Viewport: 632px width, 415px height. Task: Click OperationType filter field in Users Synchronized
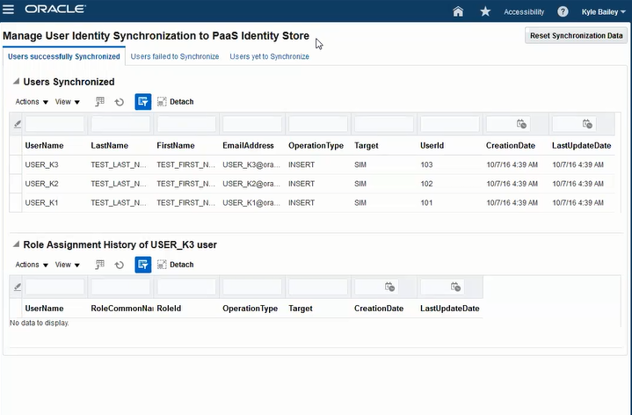pos(318,124)
